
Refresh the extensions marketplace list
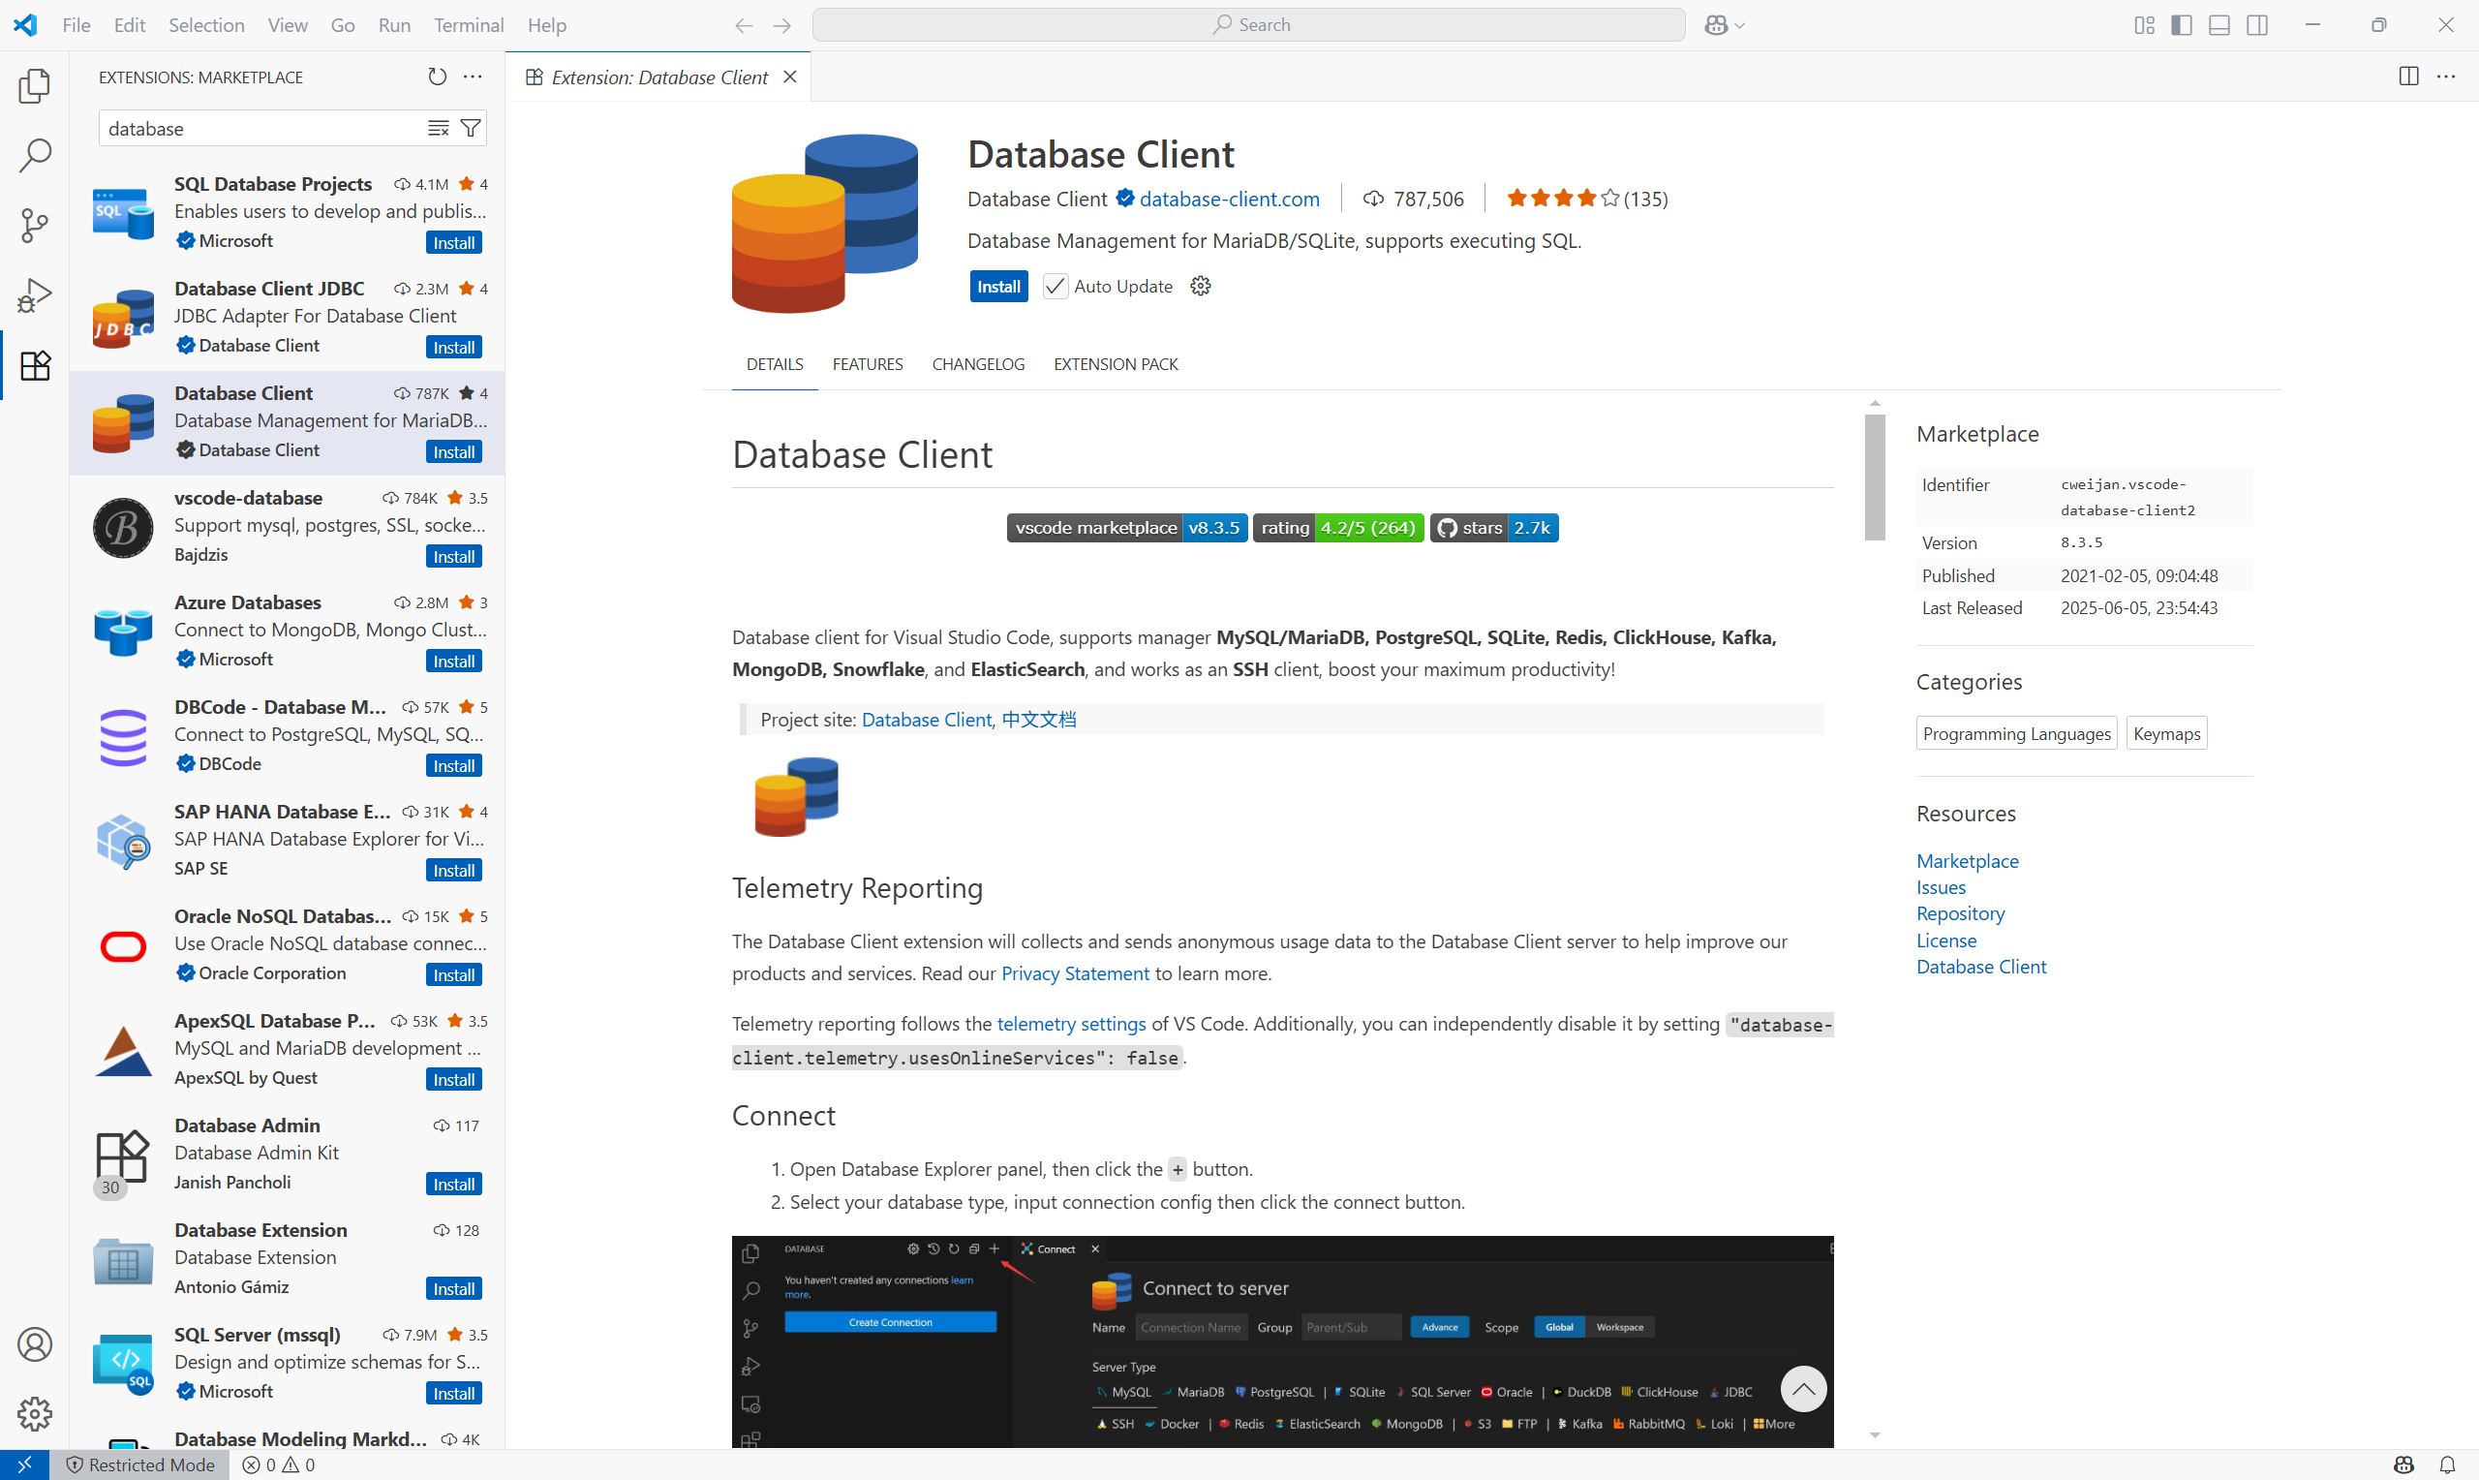(437, 77)
